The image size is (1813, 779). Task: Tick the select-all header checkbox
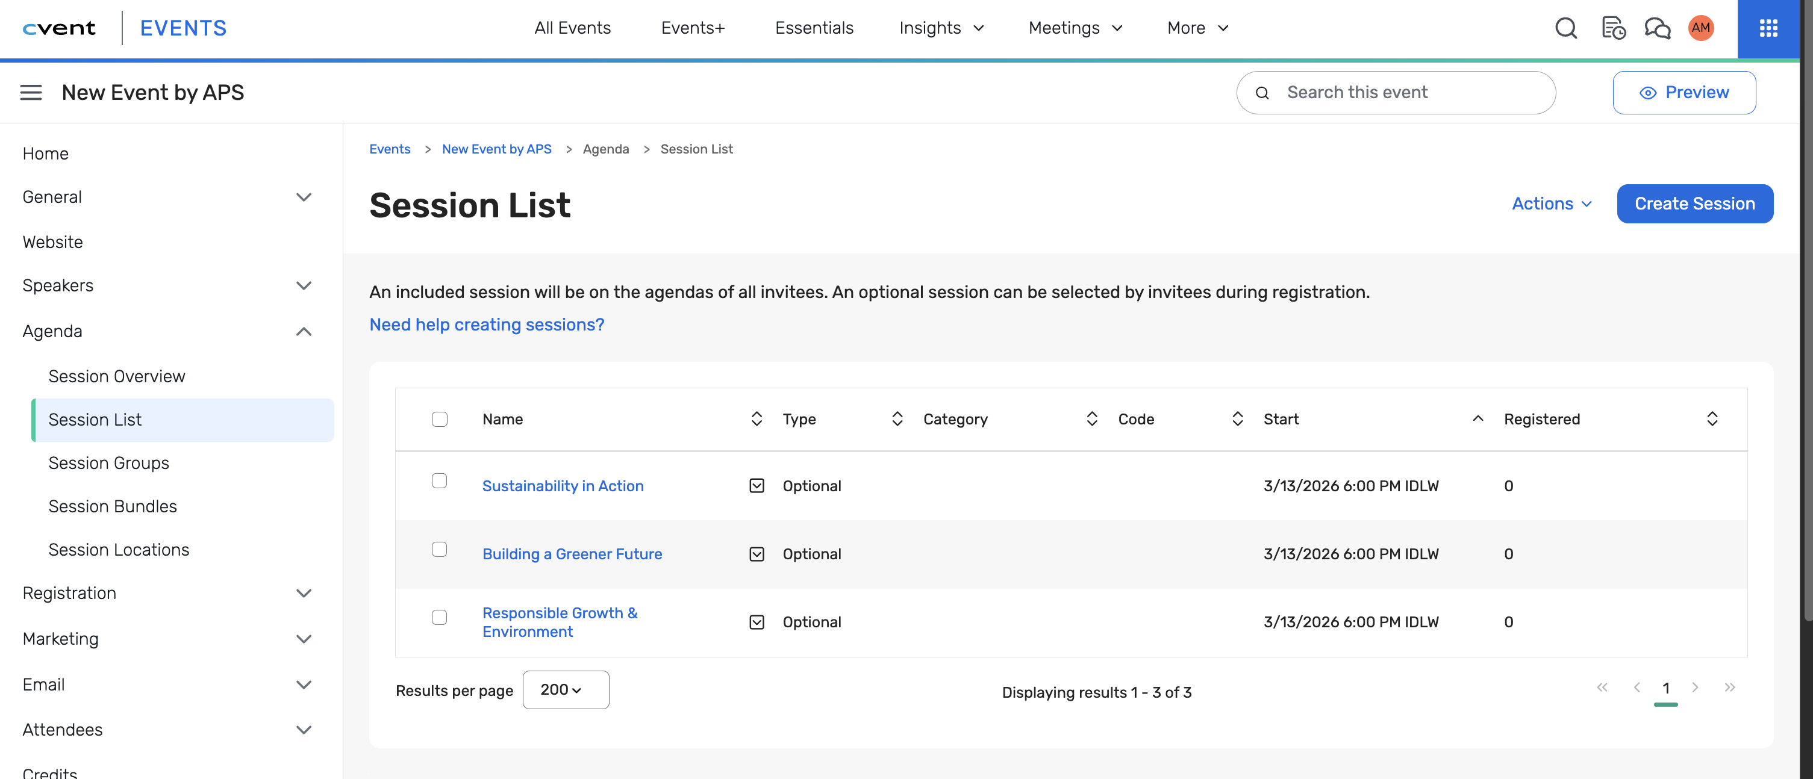point(439,420)
